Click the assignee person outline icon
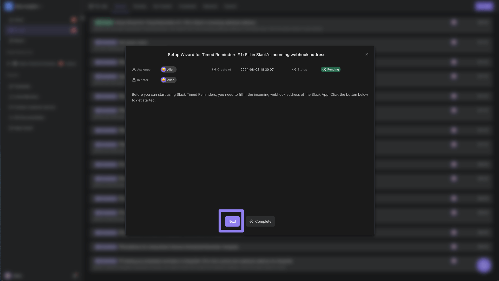 (134, 70)
